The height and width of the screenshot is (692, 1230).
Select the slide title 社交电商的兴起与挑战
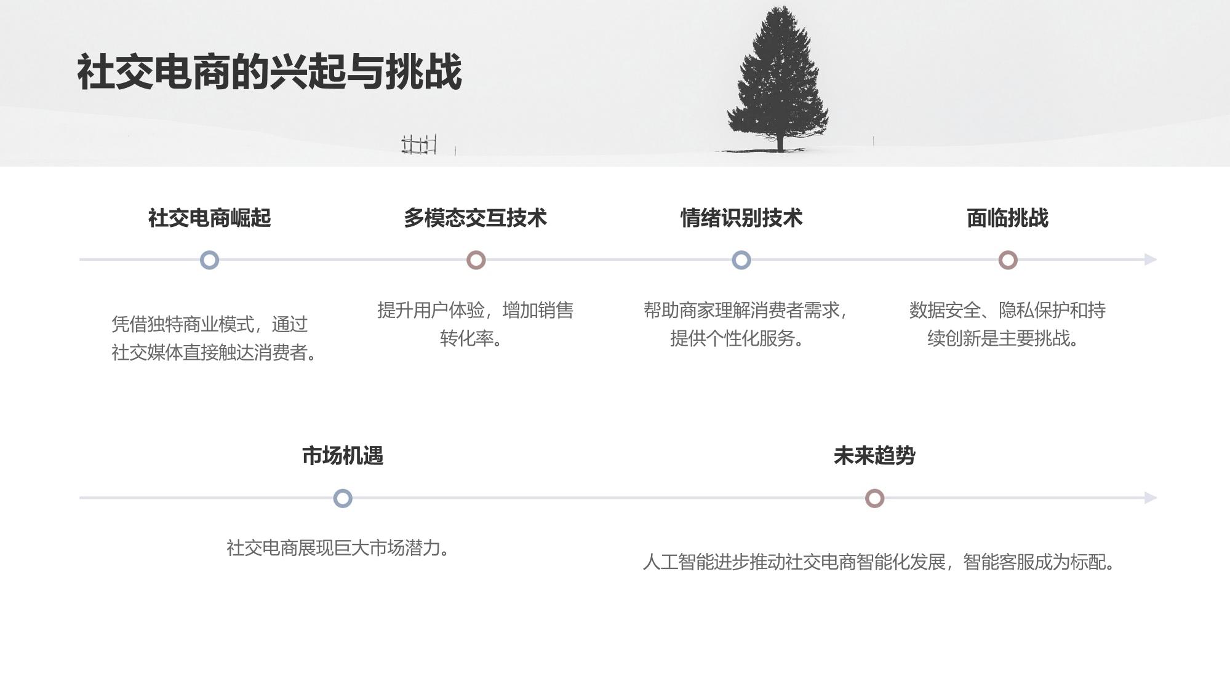click(x=270, y=72)
